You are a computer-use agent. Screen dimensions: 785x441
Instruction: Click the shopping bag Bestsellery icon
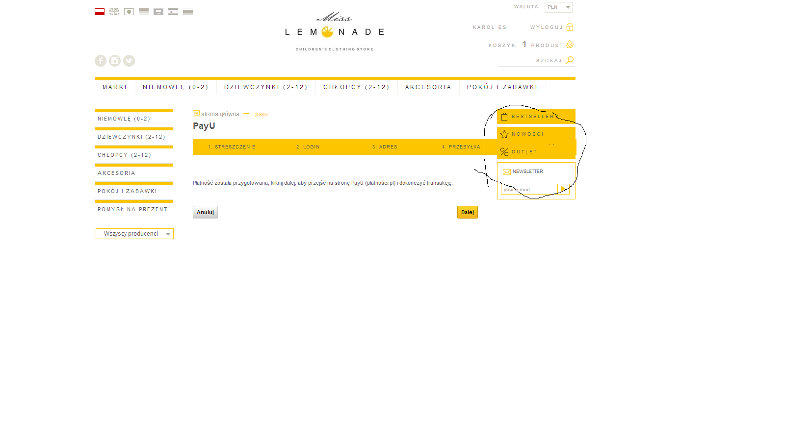[x=504, y=117]
